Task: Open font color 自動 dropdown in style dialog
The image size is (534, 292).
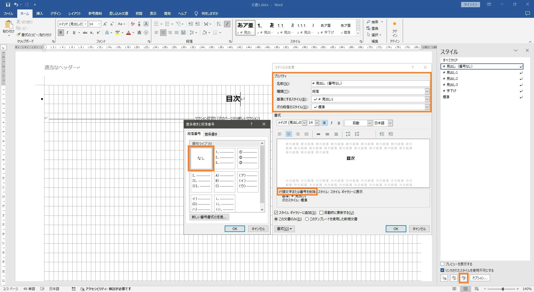Action: pyautogui.click(x=369, y=123)
